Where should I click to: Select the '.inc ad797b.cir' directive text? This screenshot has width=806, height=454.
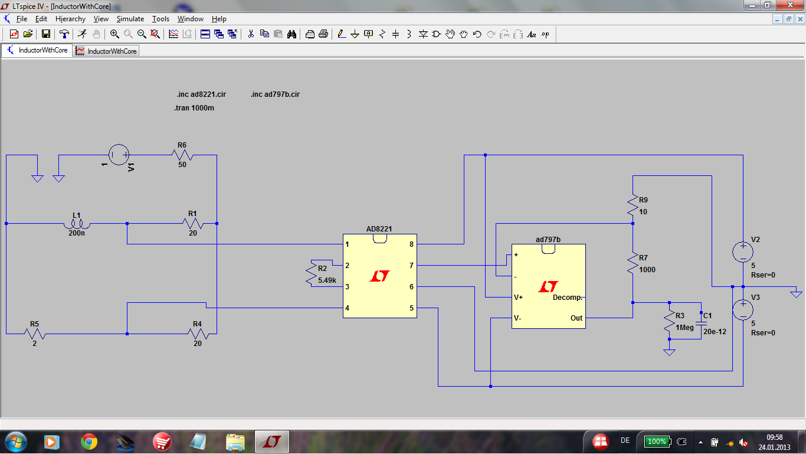point(275,94)
